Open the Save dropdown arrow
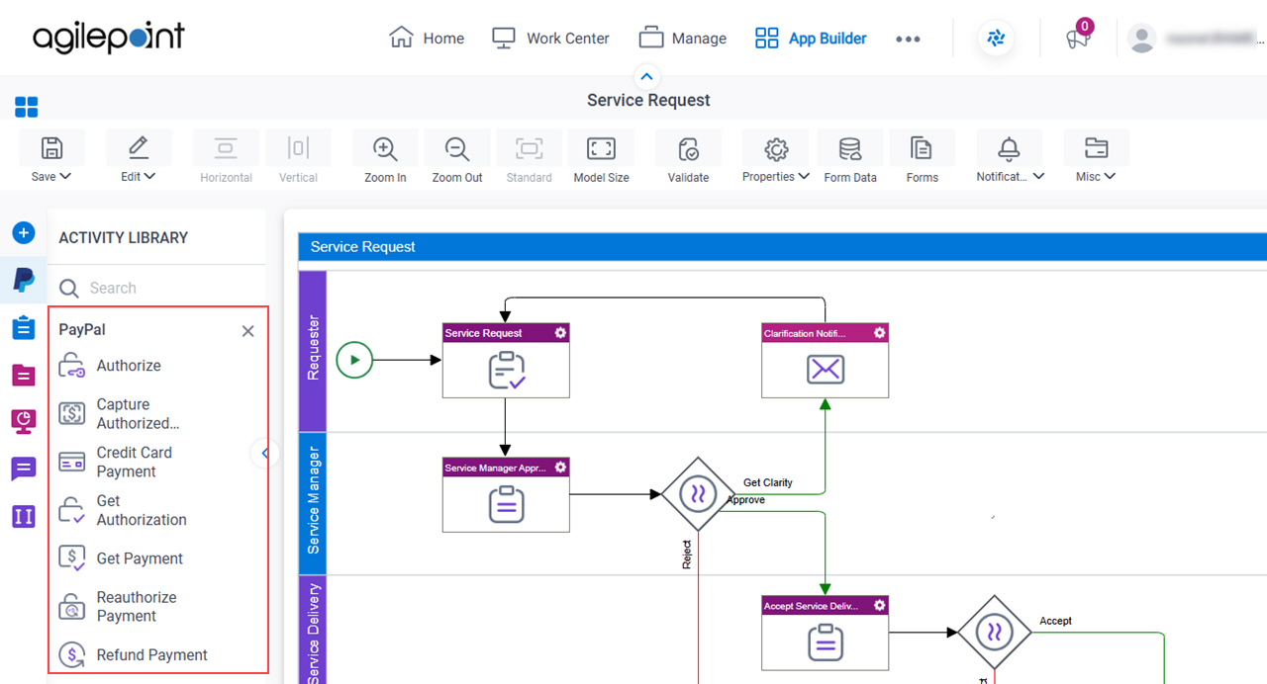 [x=65, y=177]
